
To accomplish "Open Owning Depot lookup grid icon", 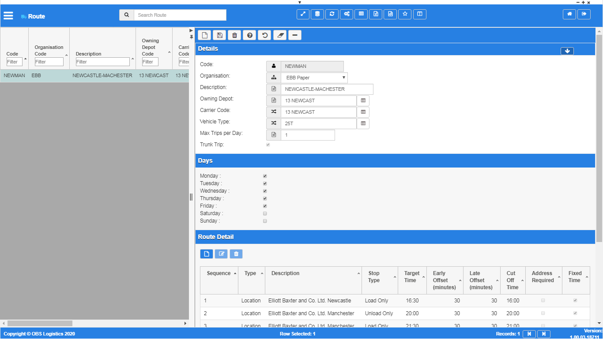I will pyautogui.click(x=363, y=101).
